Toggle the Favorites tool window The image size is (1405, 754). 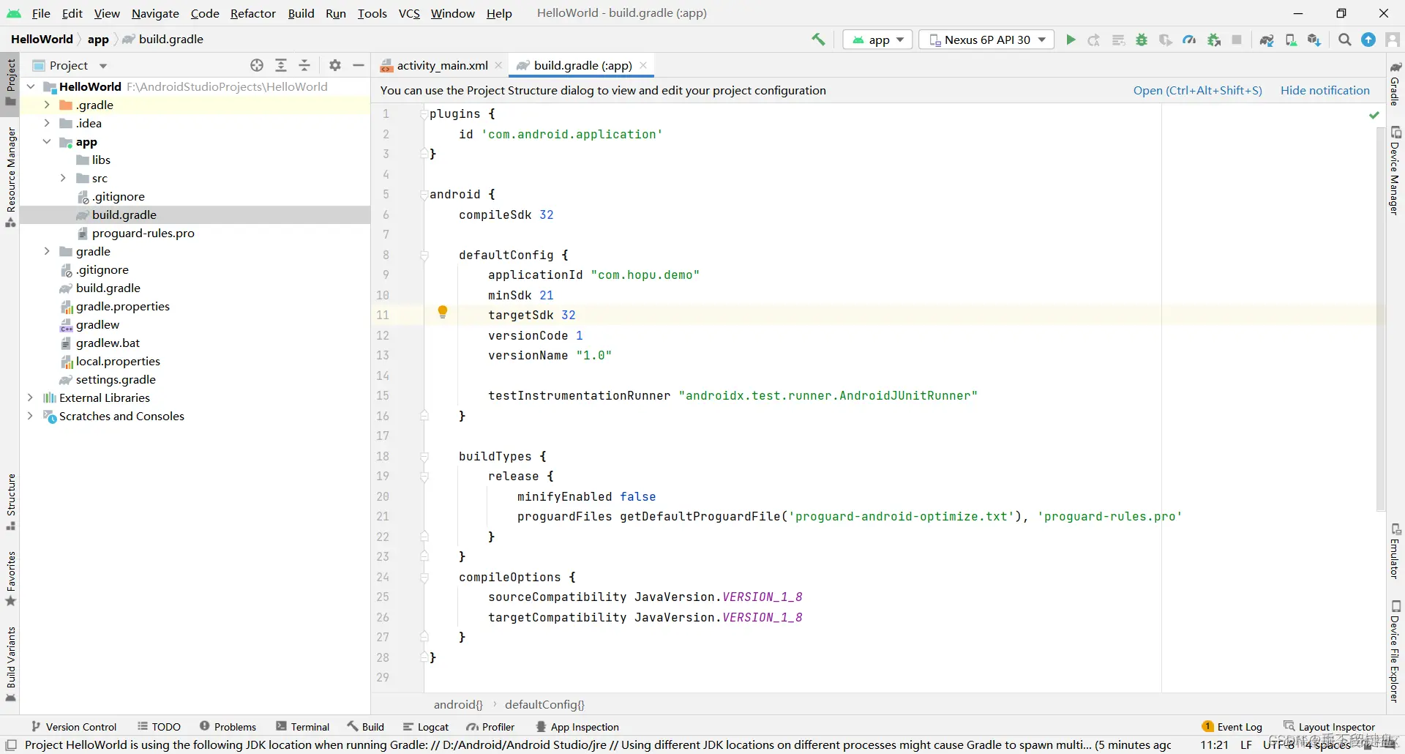click(10, 579)
